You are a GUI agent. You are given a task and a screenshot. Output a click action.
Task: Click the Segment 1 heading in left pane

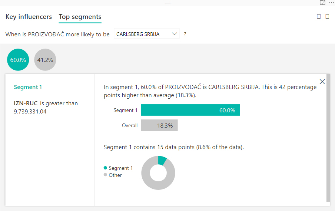click(28, 87)
